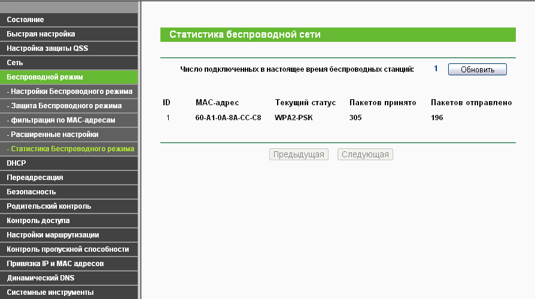
Task: Select Системные инструменты
Action: coord(69,292)
